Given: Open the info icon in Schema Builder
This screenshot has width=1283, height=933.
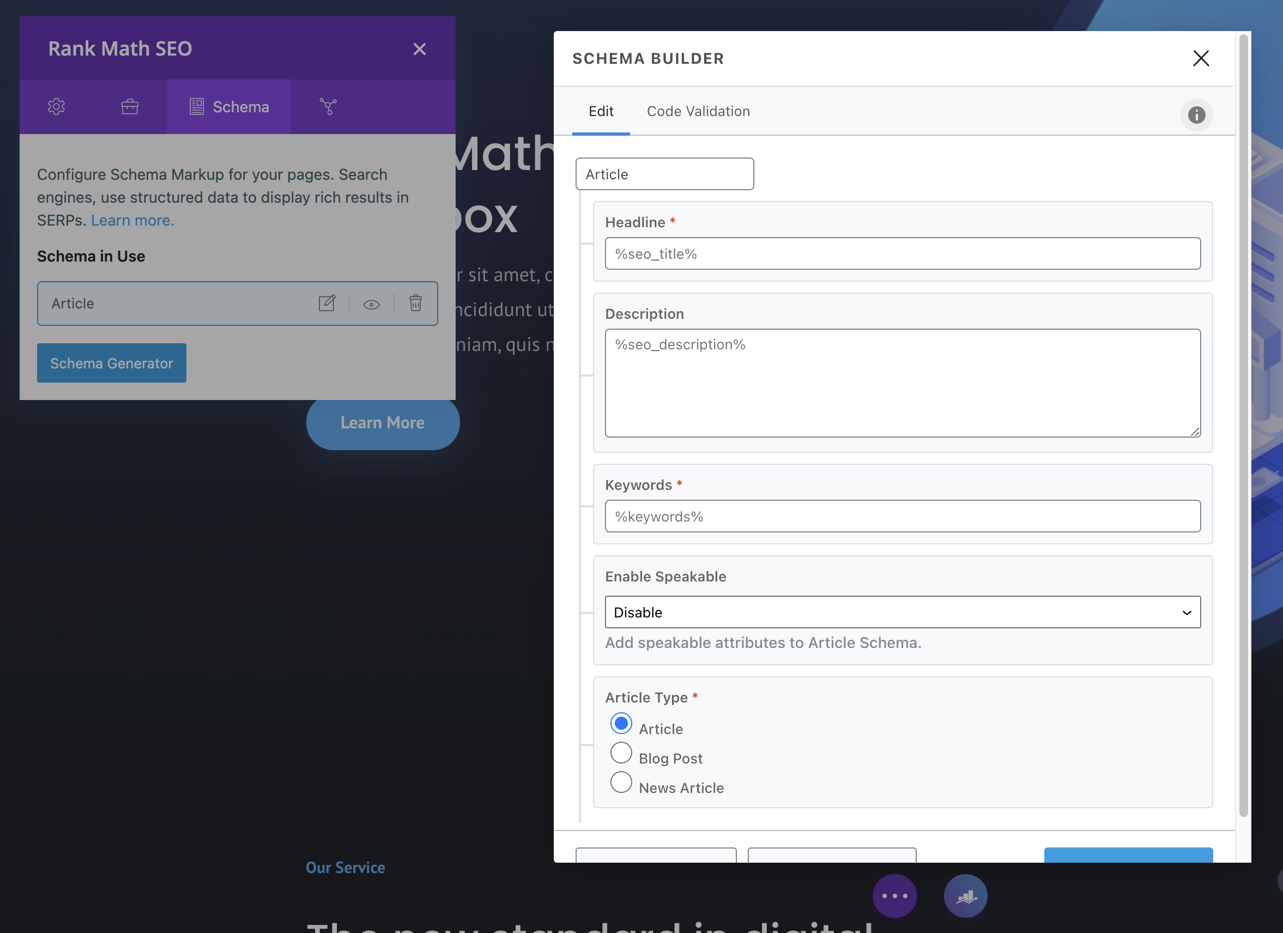Looking at the screenshot, I should coord(1196,115).
